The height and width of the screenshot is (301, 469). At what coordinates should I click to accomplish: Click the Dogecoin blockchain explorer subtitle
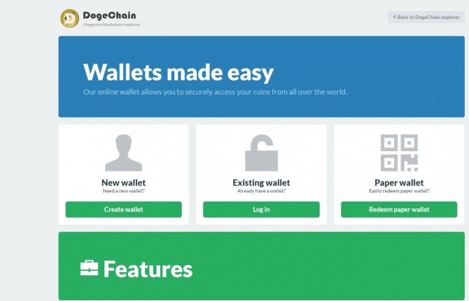point(111,24)
